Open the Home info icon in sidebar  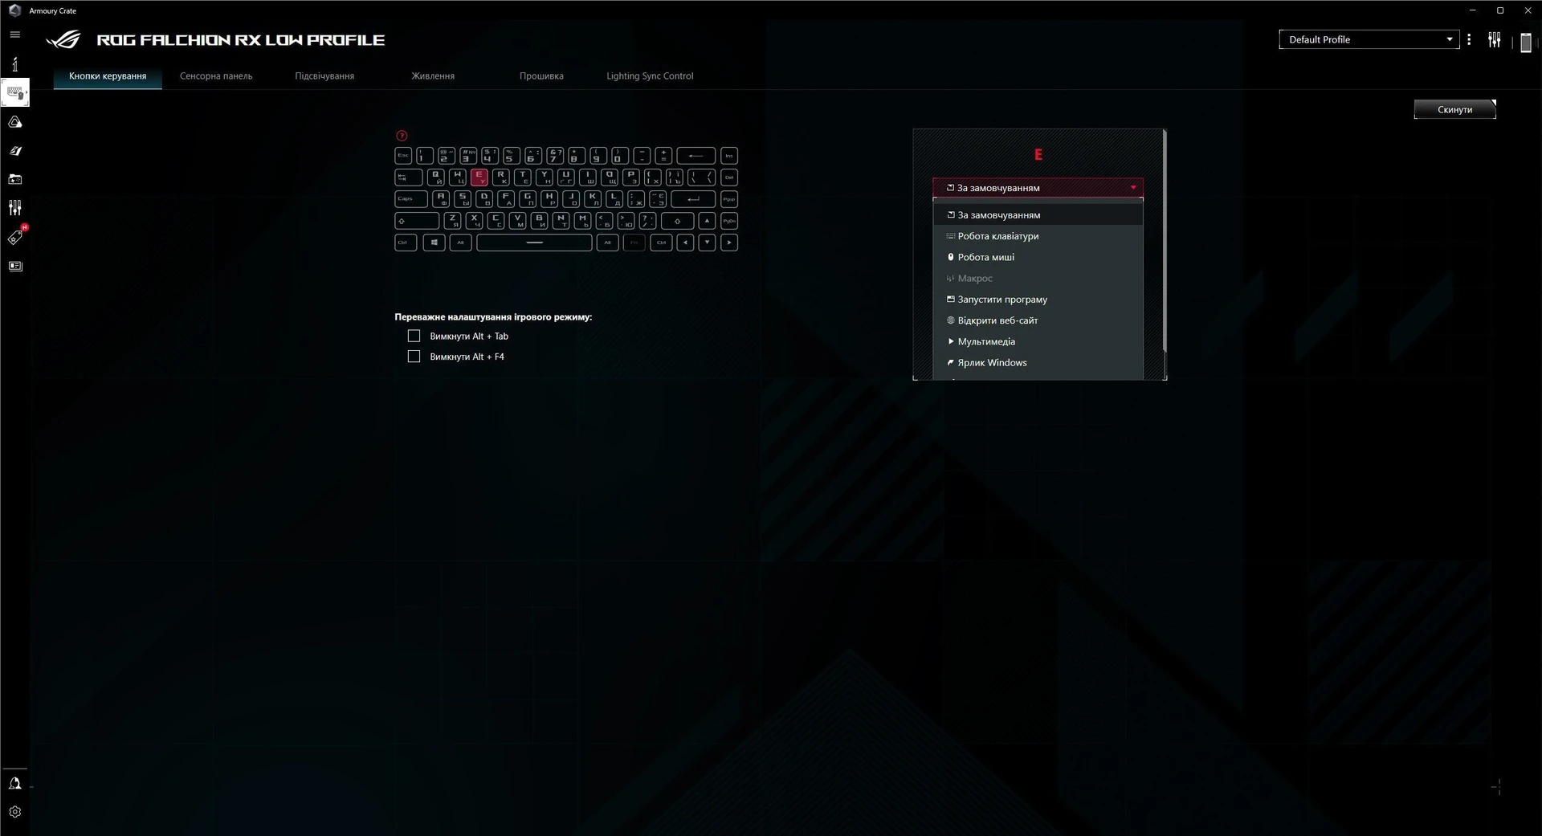click(x=14, y=64)
